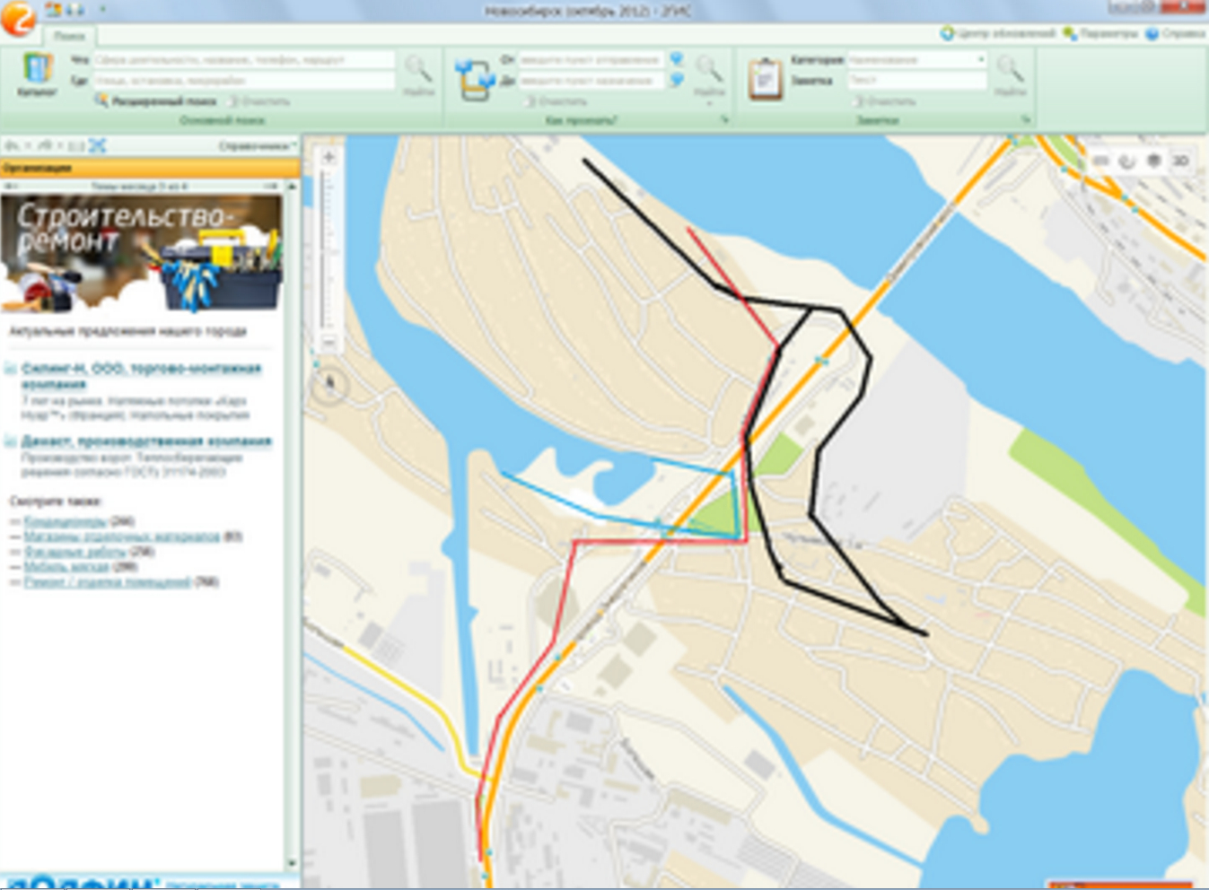This screenshot has width=1209, height=890.
Task: Click the Строительство-ремонт banner
Action: click(x=143, y=252)
